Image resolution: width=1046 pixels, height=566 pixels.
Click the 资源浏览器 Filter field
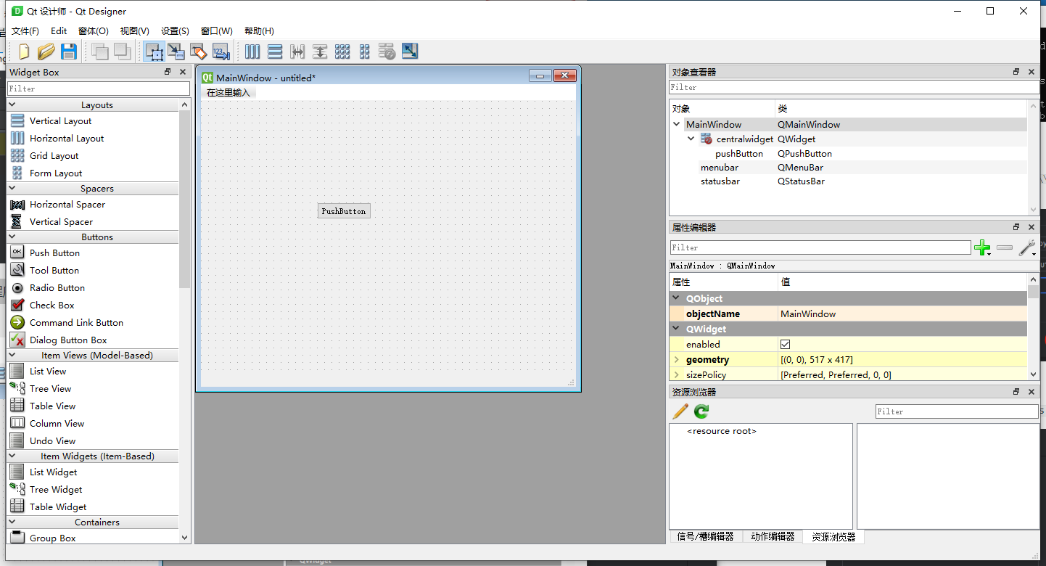click(x=957, y=411)
